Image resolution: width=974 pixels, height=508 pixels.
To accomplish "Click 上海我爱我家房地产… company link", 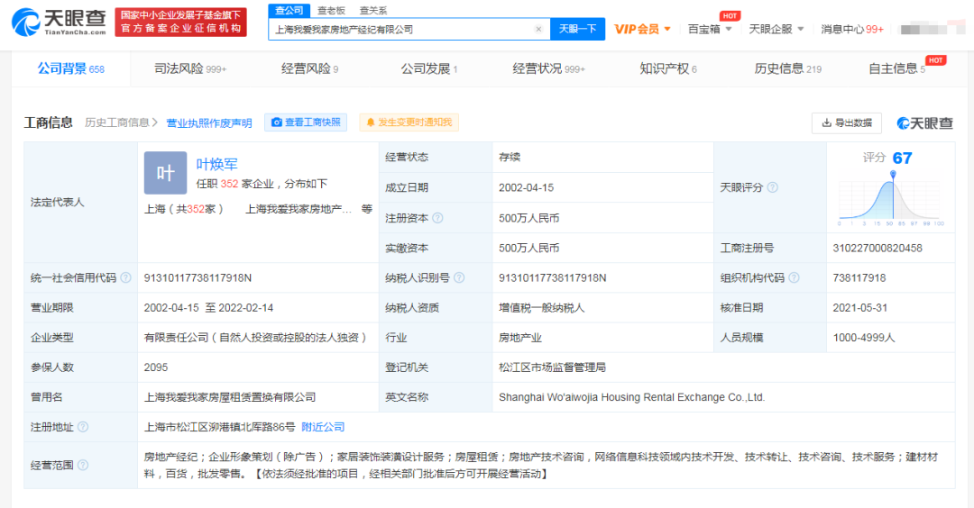I will tap(299, 209).
